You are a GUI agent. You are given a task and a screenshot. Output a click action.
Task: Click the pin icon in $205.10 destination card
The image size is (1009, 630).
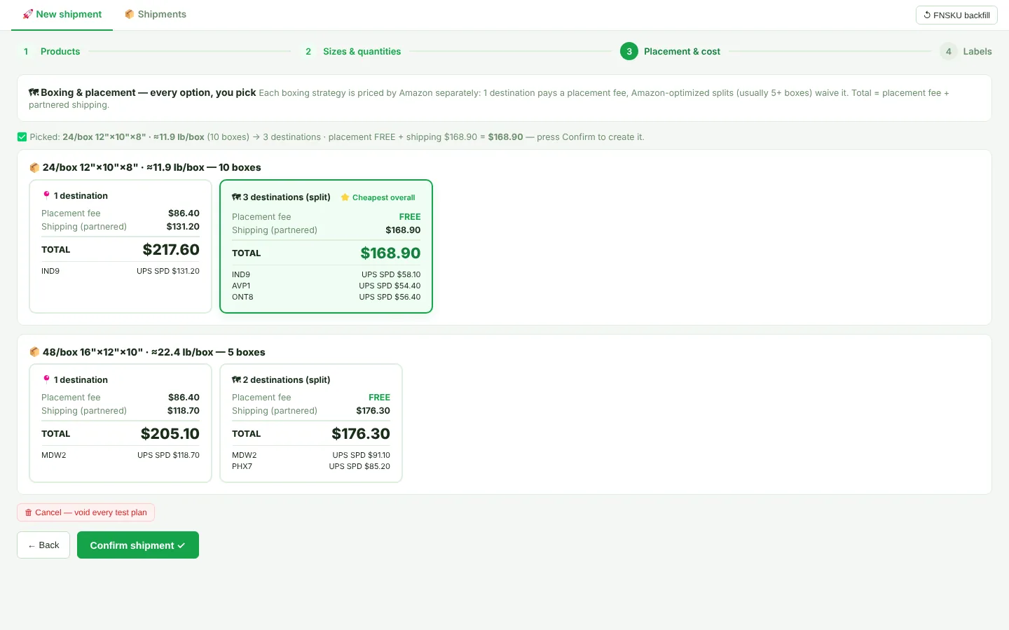[x=47, y=379]
